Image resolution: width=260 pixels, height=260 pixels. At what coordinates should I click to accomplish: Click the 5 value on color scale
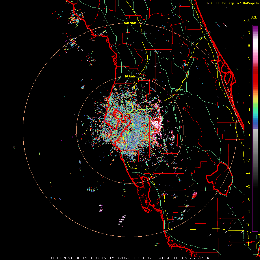point(249,58)
